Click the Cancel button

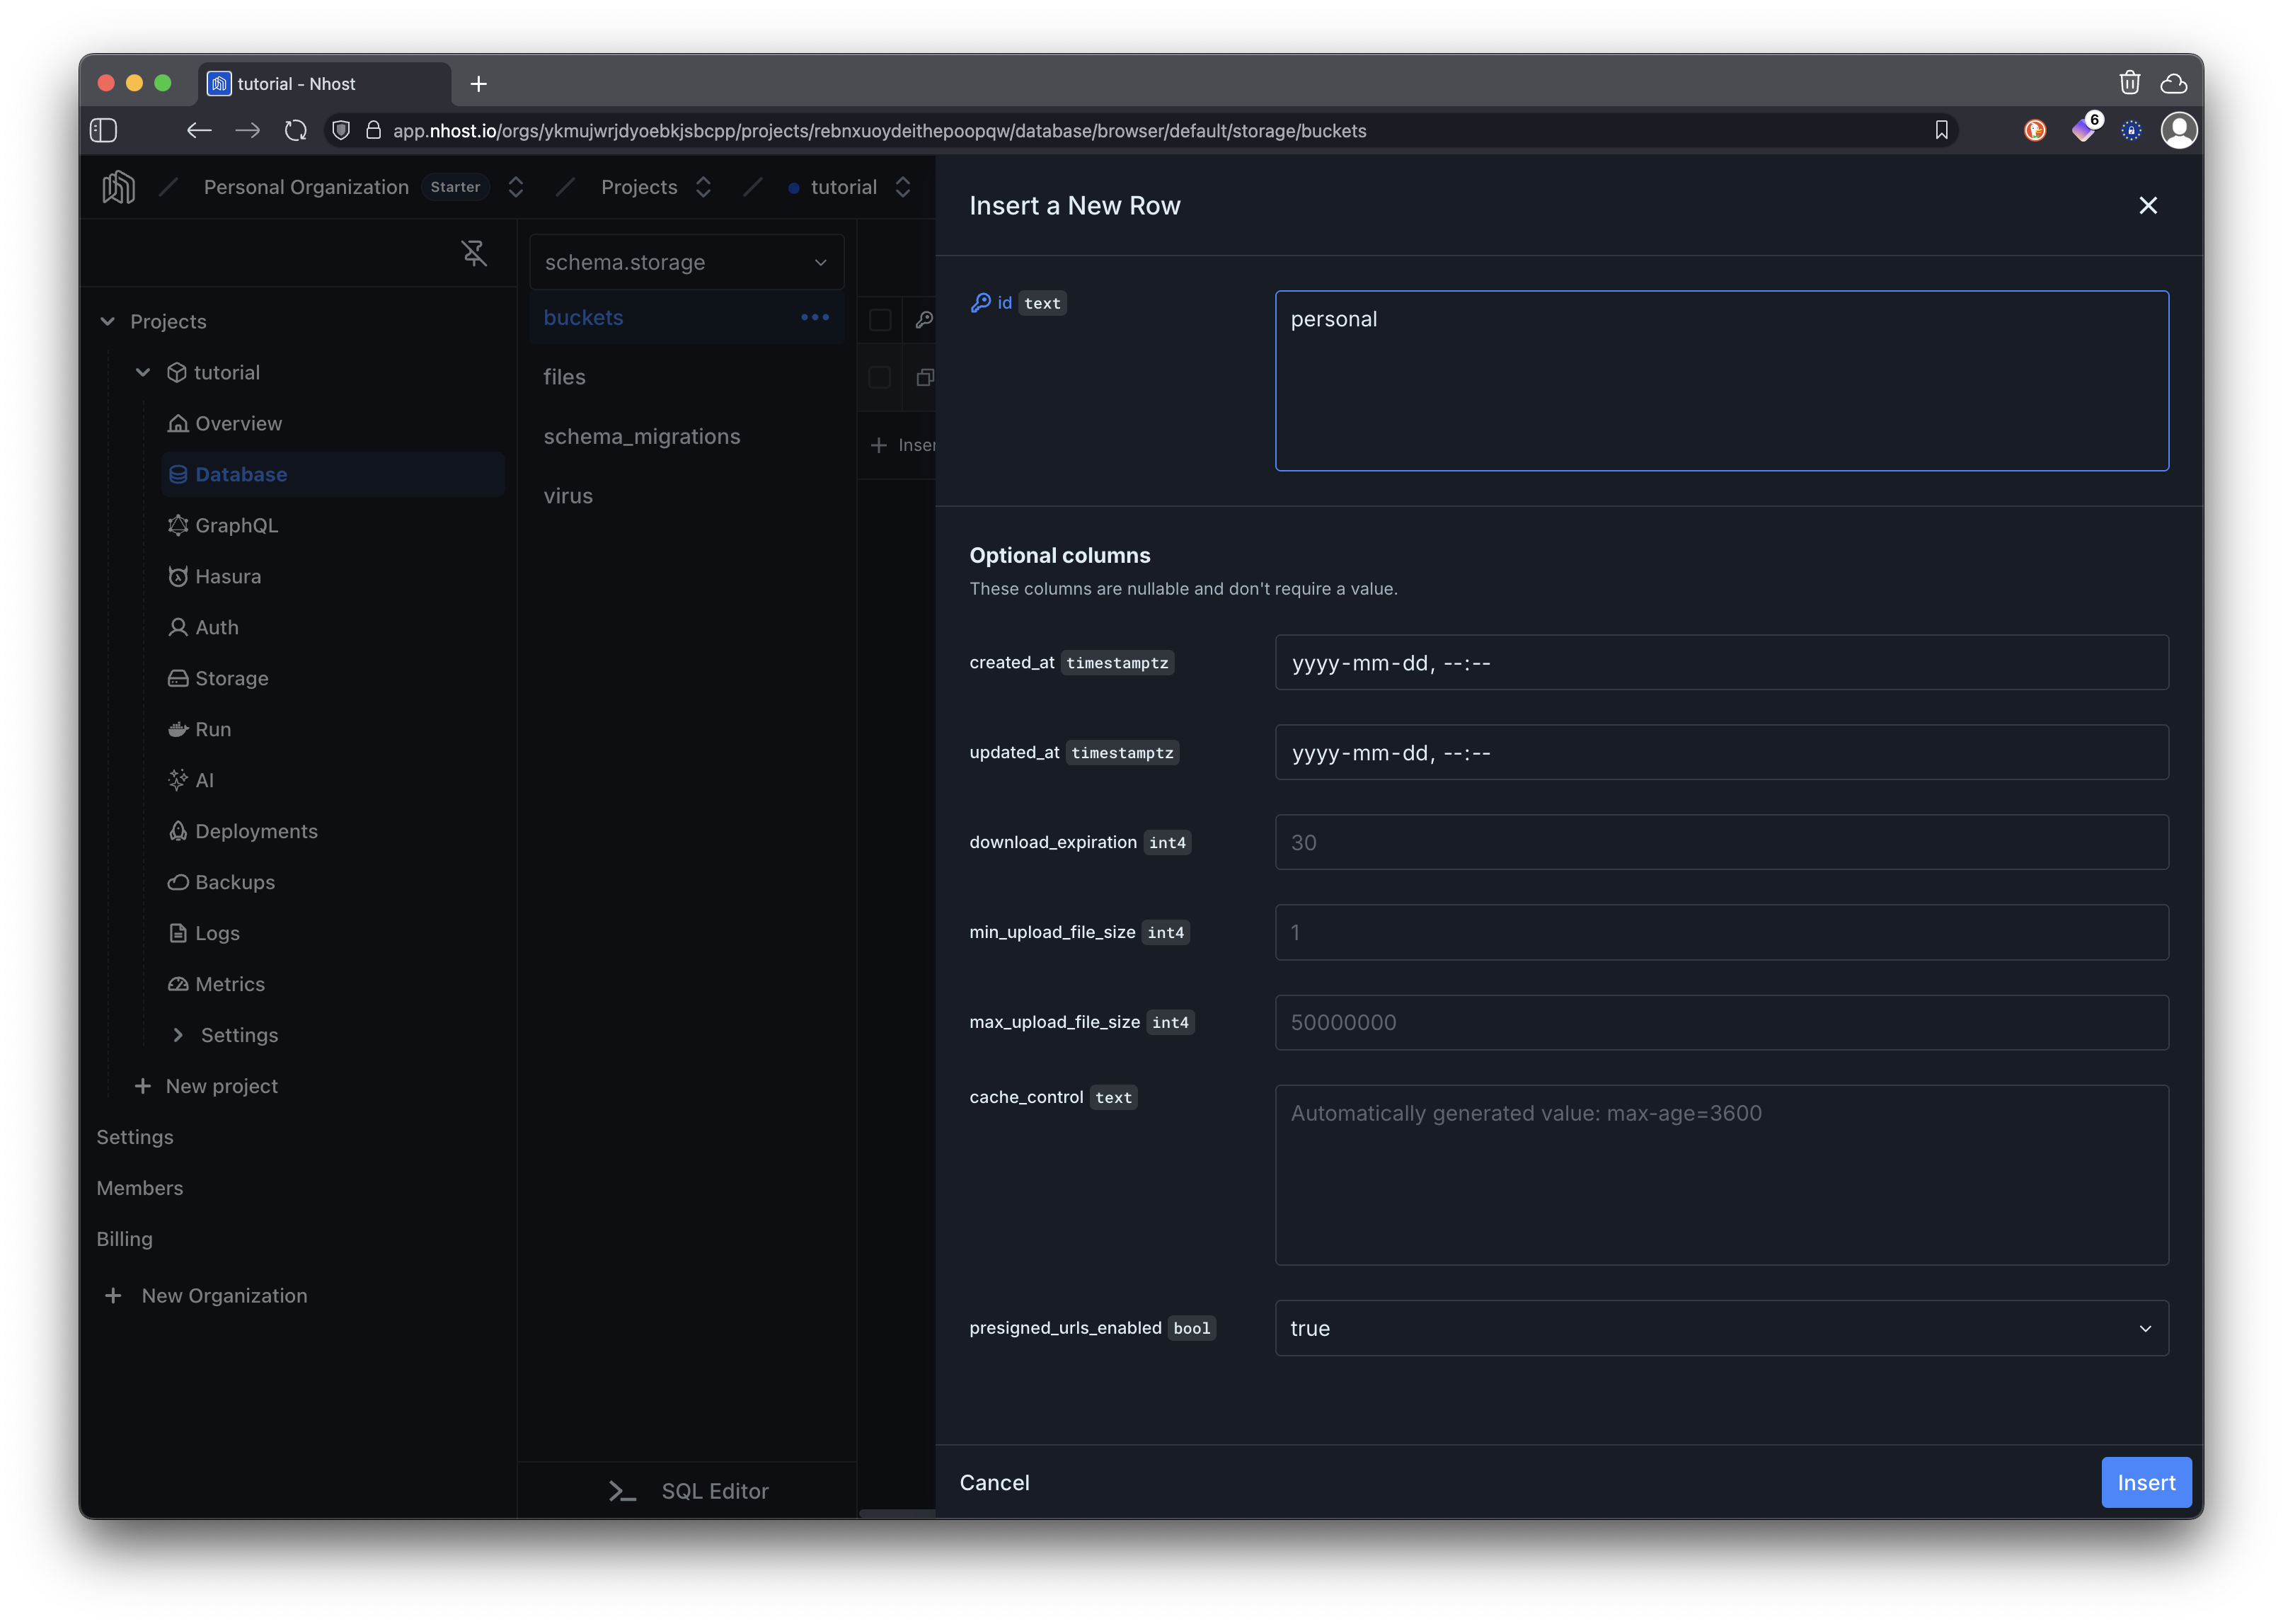click(x=994, y=1482)
